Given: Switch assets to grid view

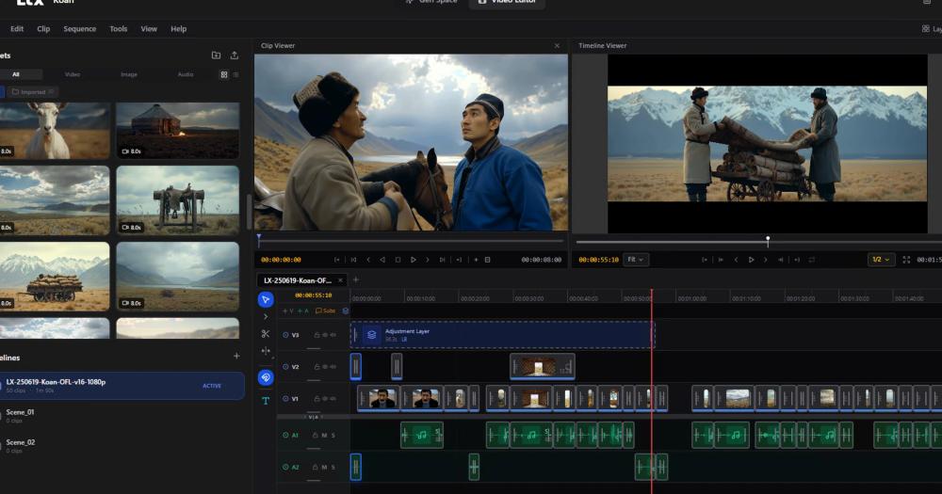Looking at the screenshot, I should 224,74.
